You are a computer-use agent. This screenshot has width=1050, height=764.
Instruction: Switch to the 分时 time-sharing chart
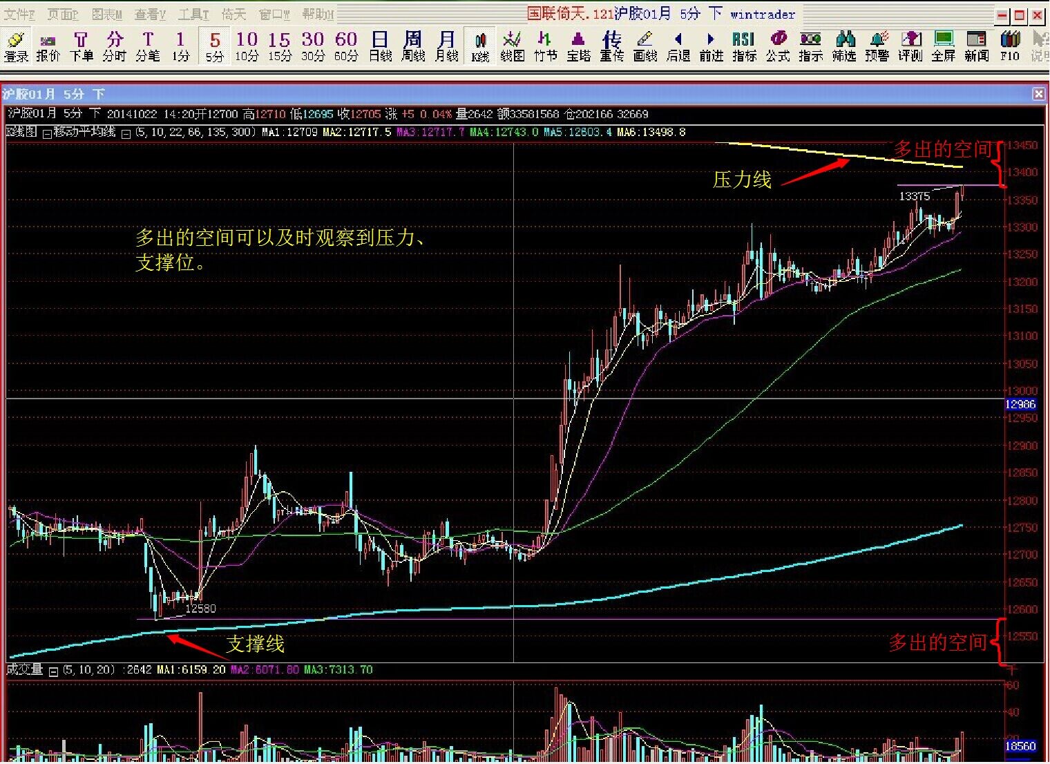pyautogui.click(x=114, y=46)
